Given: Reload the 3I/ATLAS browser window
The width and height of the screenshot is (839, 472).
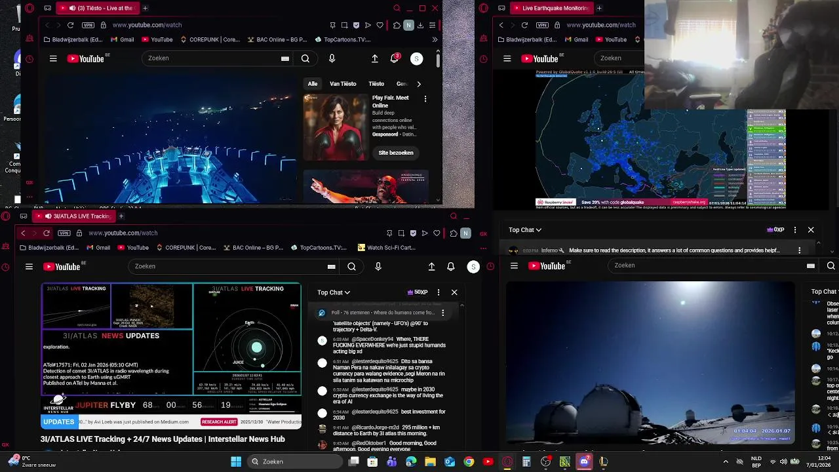Looking at the screenshot, I should (x=47, y=233).
